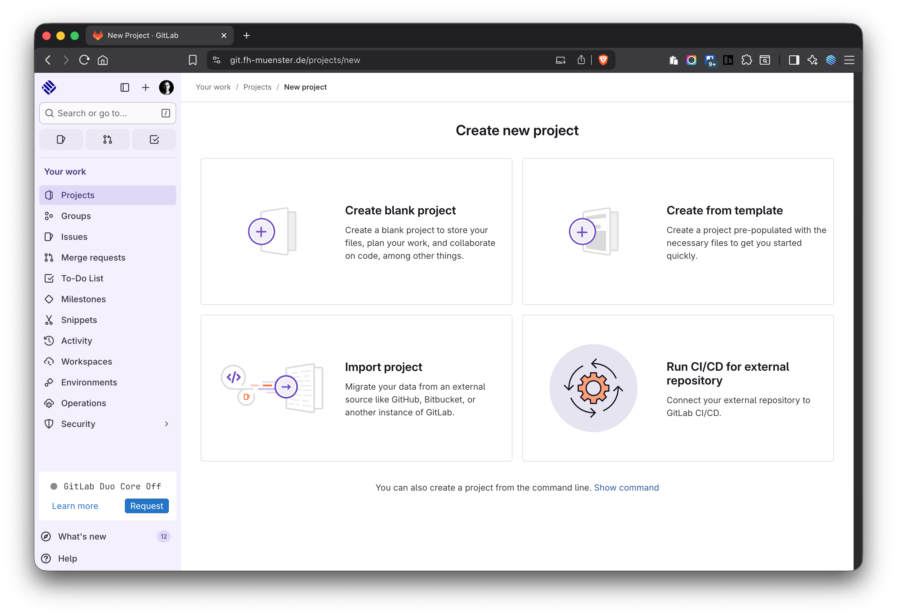
Task: Click the browser extensions puzzle icon
Action: pyautogui.click(x=746, y=60)
